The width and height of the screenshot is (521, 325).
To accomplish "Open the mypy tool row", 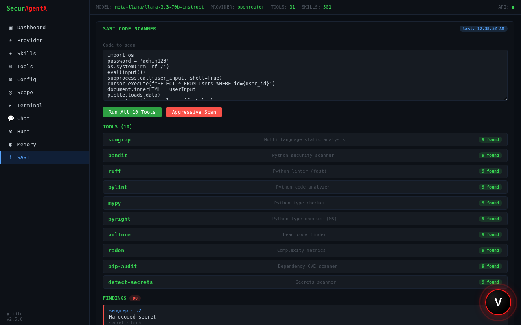I will 305,203.
